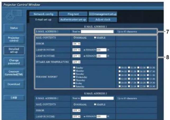Check Tuesday for periodic report
Image resolution: width=170 pixels, height=120 pixels.
pos(74,74)
